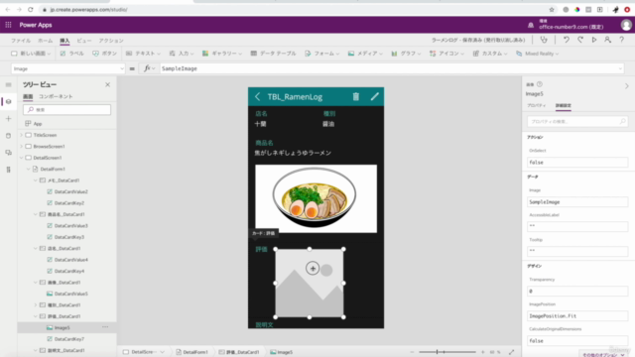This screenshot has height=357, width=635.
Task: Open the グラフ dropdown
Action: click(406, 54)
